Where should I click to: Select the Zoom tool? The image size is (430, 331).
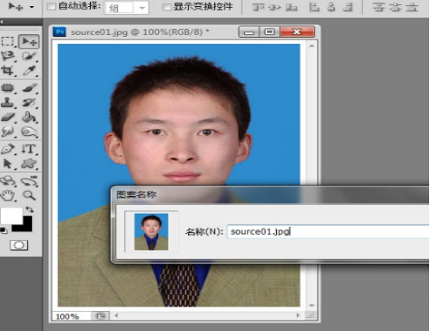(x=29, y=195)
